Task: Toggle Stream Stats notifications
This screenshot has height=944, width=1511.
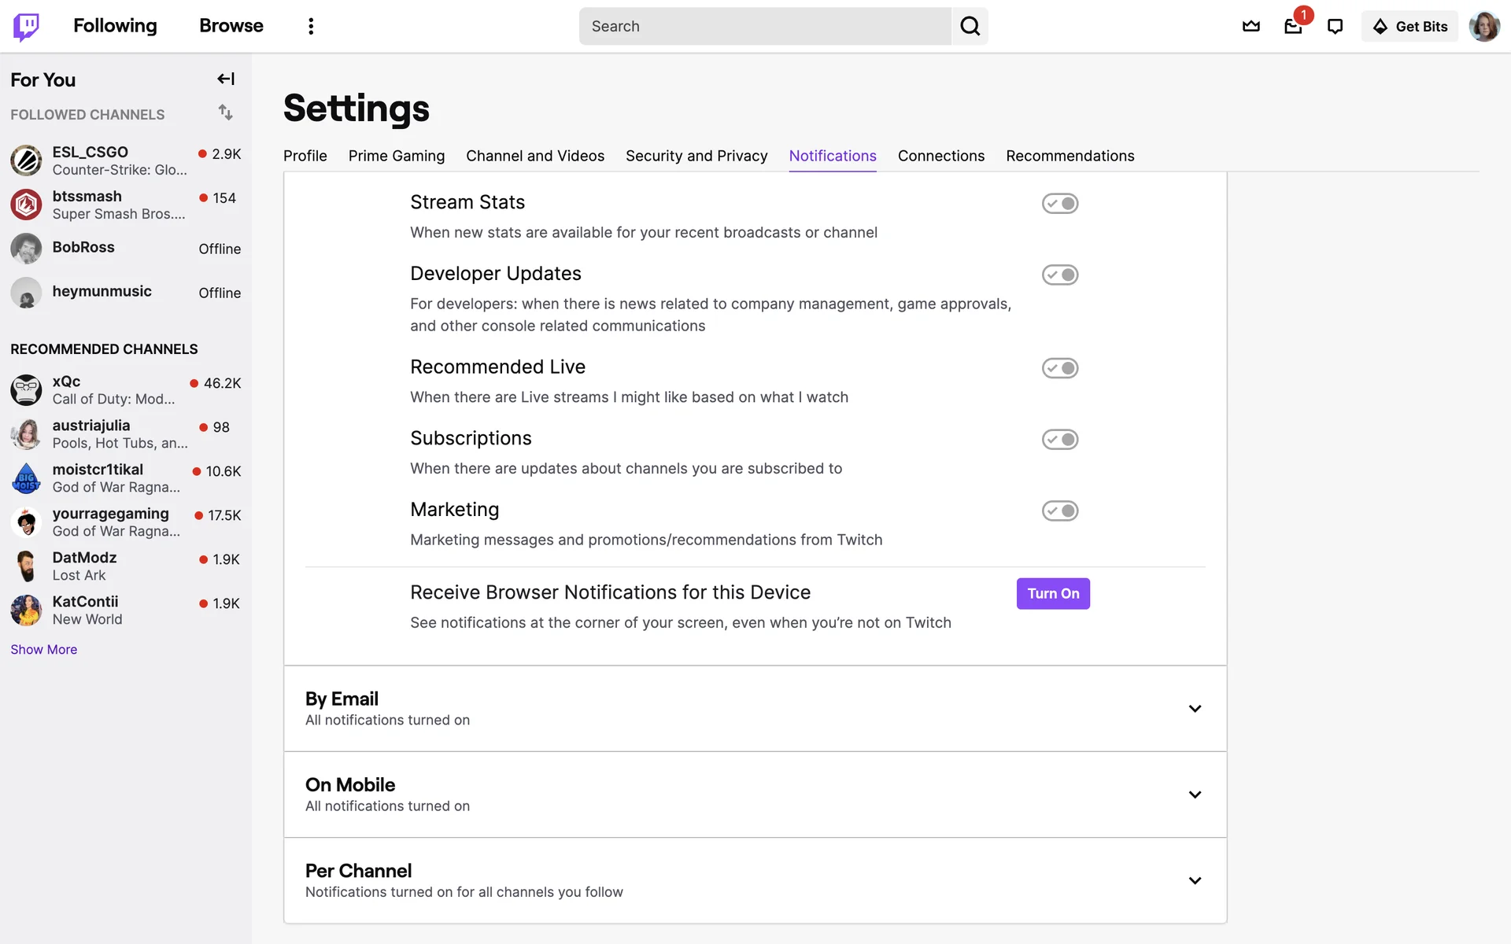Action: coord(1059,204)
